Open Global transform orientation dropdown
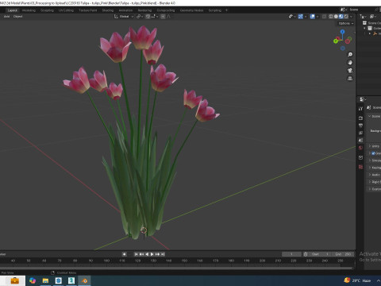Image resolution: width=381 pixels, height=286 pixels. pos(124,17)
